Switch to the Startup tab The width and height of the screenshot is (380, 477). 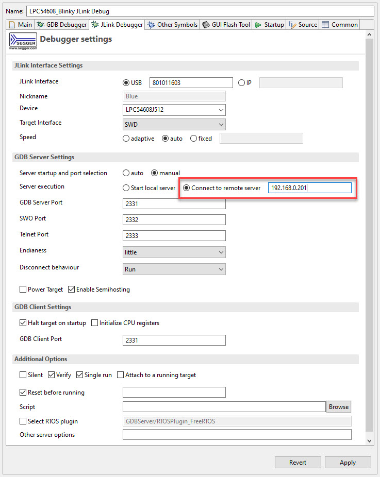click(x=270, y=25)
